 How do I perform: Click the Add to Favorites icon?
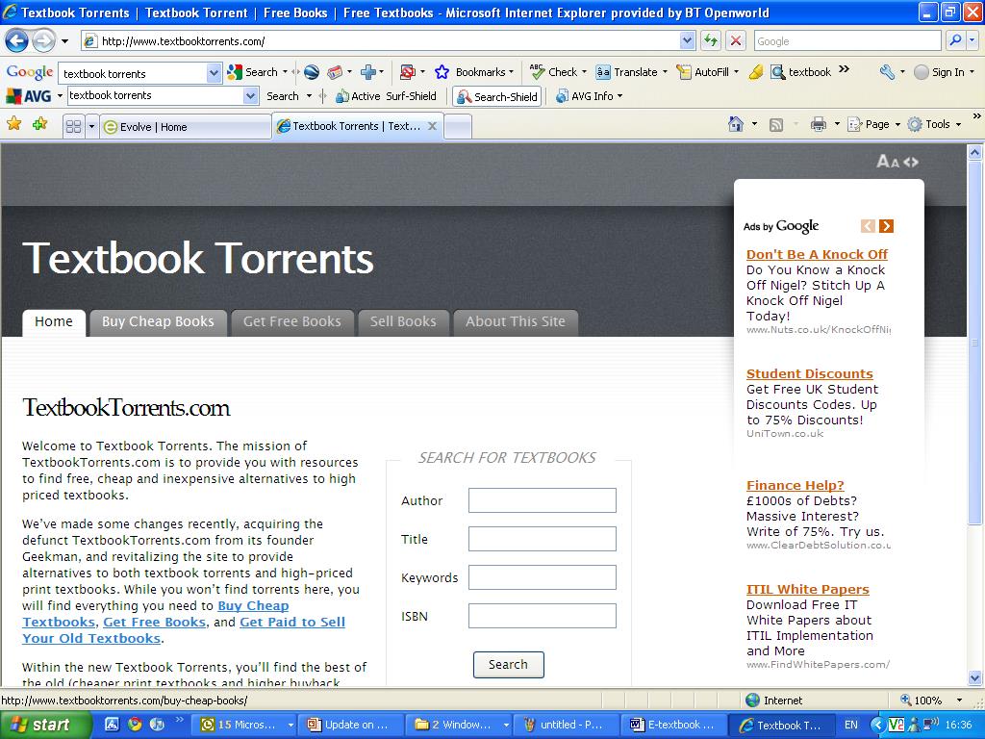click(x=39, y=124)
